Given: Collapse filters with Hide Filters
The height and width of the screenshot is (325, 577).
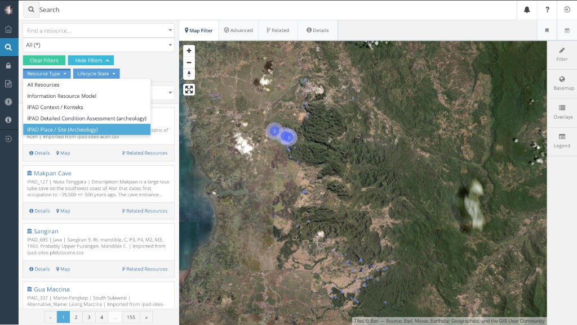Looking at the screenshot, I should coord(91,60).
